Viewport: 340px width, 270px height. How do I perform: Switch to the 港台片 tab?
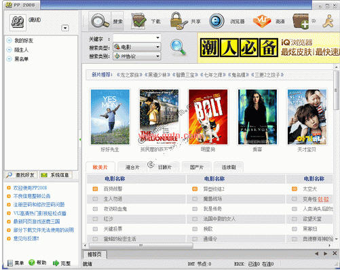pos(132,168)
